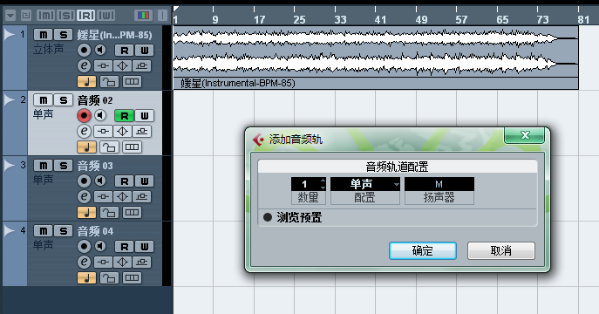The width and height of the screenshot is (599, 314).
Task: Open EQ state button on 音频 03
Action: tap(122, 196)
